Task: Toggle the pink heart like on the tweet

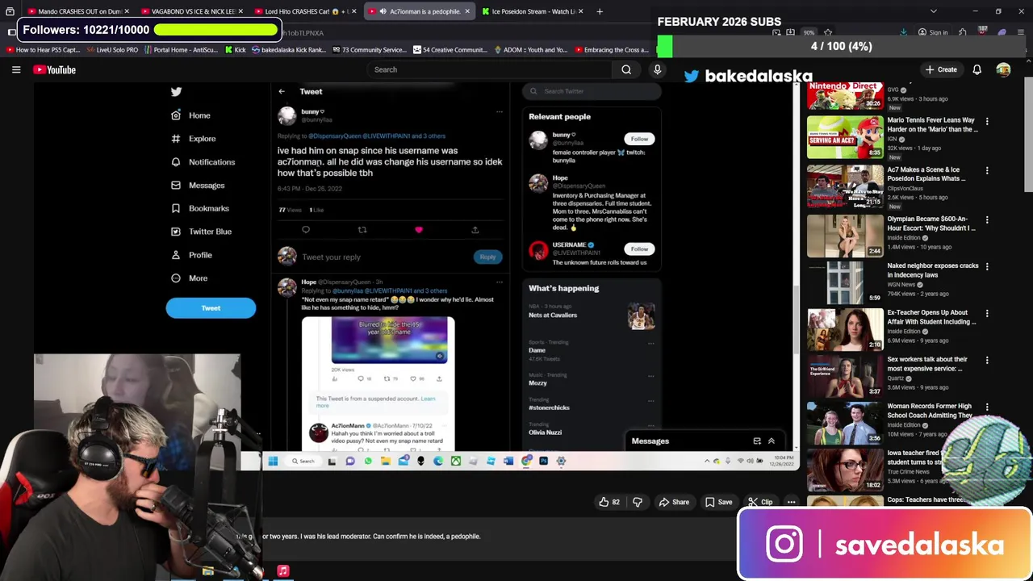Action: pos(419,230)
